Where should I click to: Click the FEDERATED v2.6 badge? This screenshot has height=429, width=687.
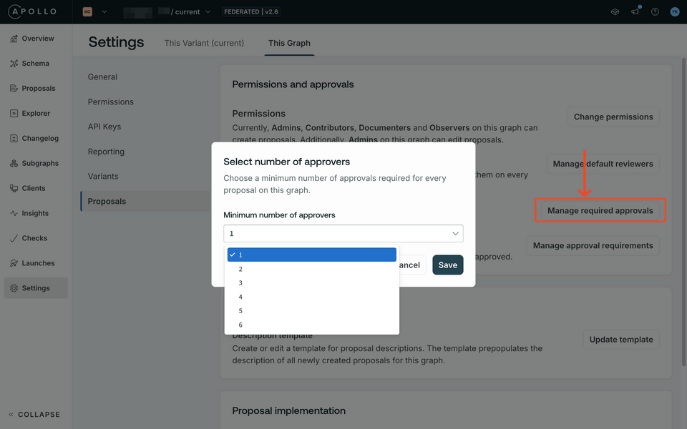[251, 12]
